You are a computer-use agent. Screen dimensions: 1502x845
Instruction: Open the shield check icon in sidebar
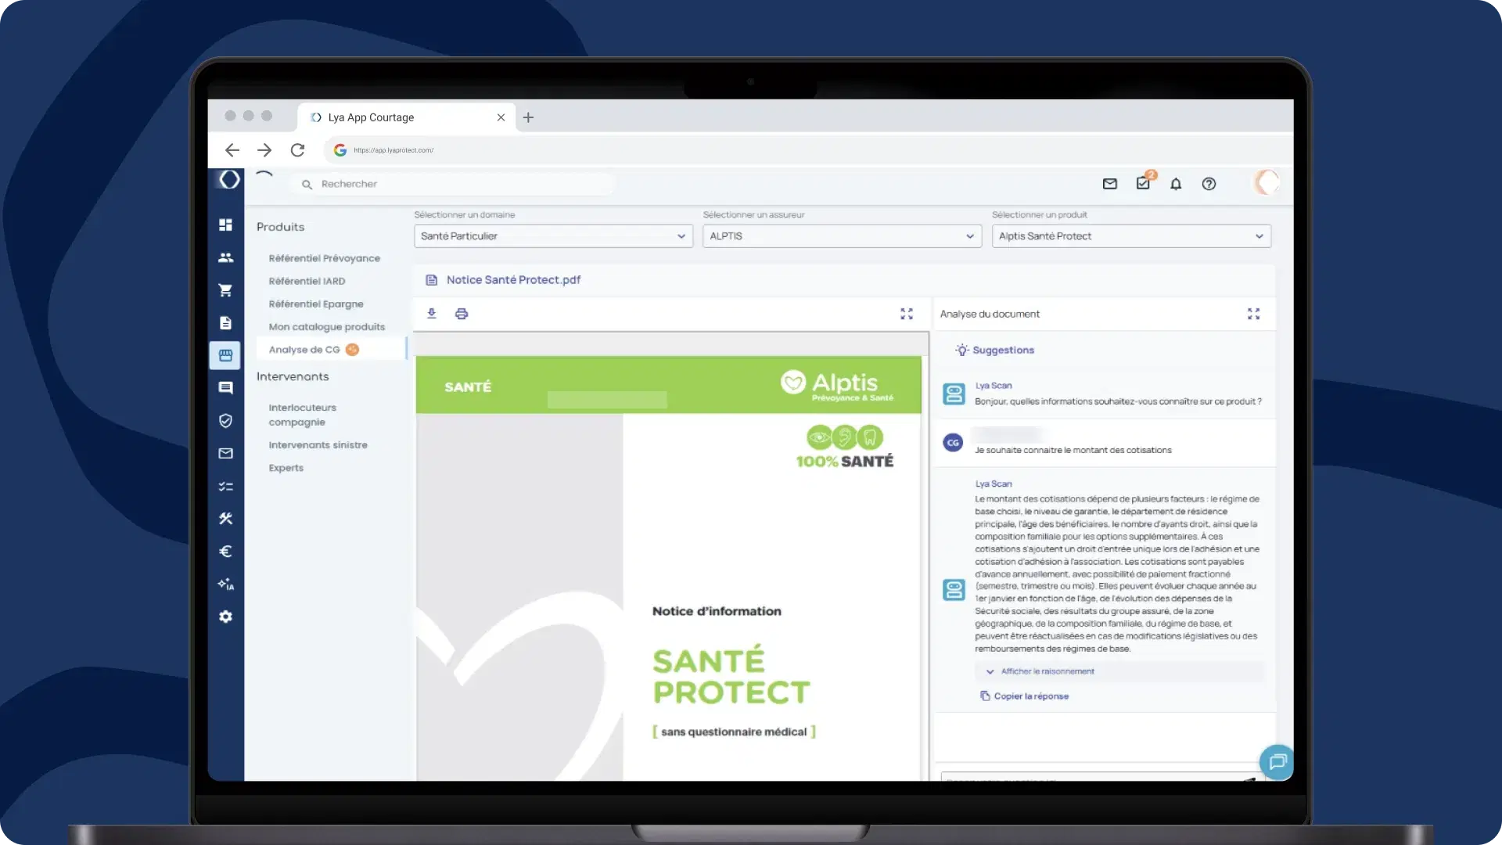tap(225, 421)
